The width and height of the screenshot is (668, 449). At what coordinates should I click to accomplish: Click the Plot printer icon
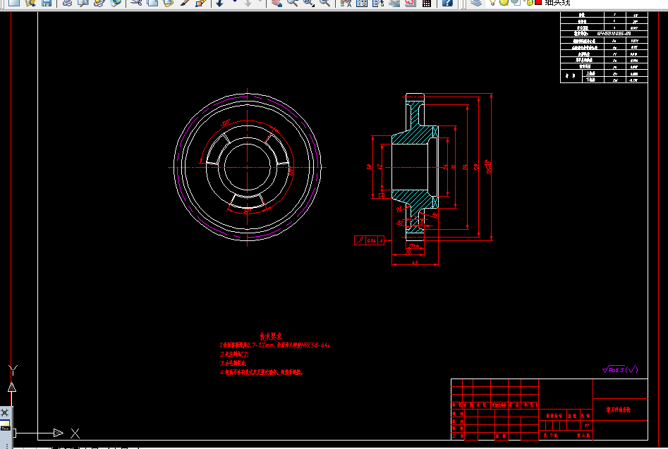[x=67, y=3]
